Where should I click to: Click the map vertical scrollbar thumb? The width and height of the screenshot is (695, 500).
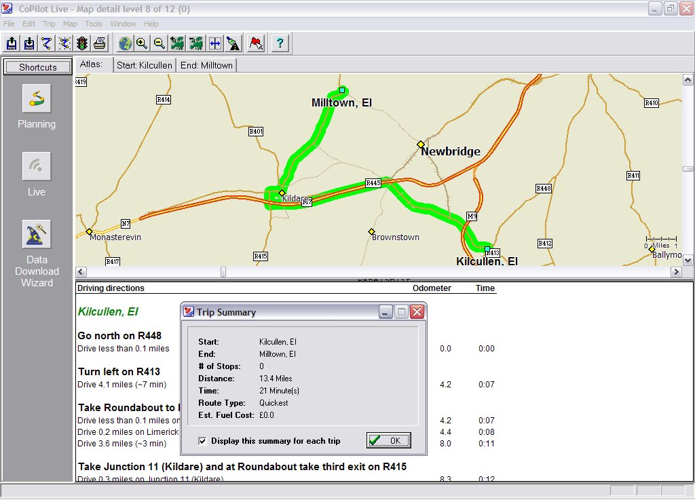[x=688, y=169]
